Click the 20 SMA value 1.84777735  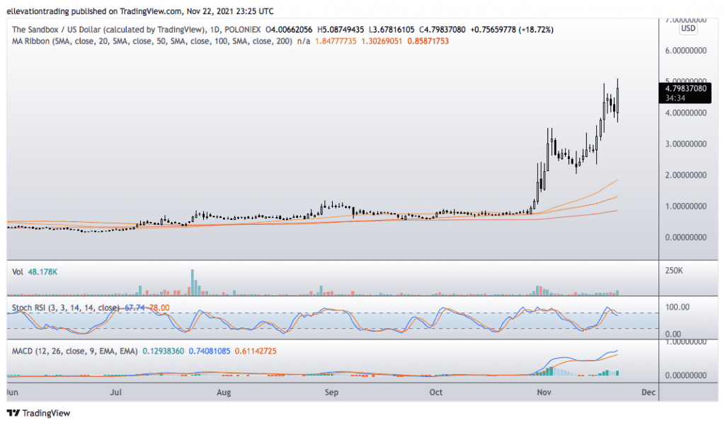(336, 41)
